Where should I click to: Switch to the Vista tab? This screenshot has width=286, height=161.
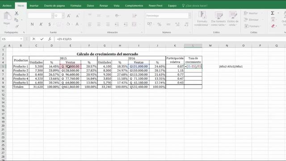pyautogui.click(x=116, y=6)
